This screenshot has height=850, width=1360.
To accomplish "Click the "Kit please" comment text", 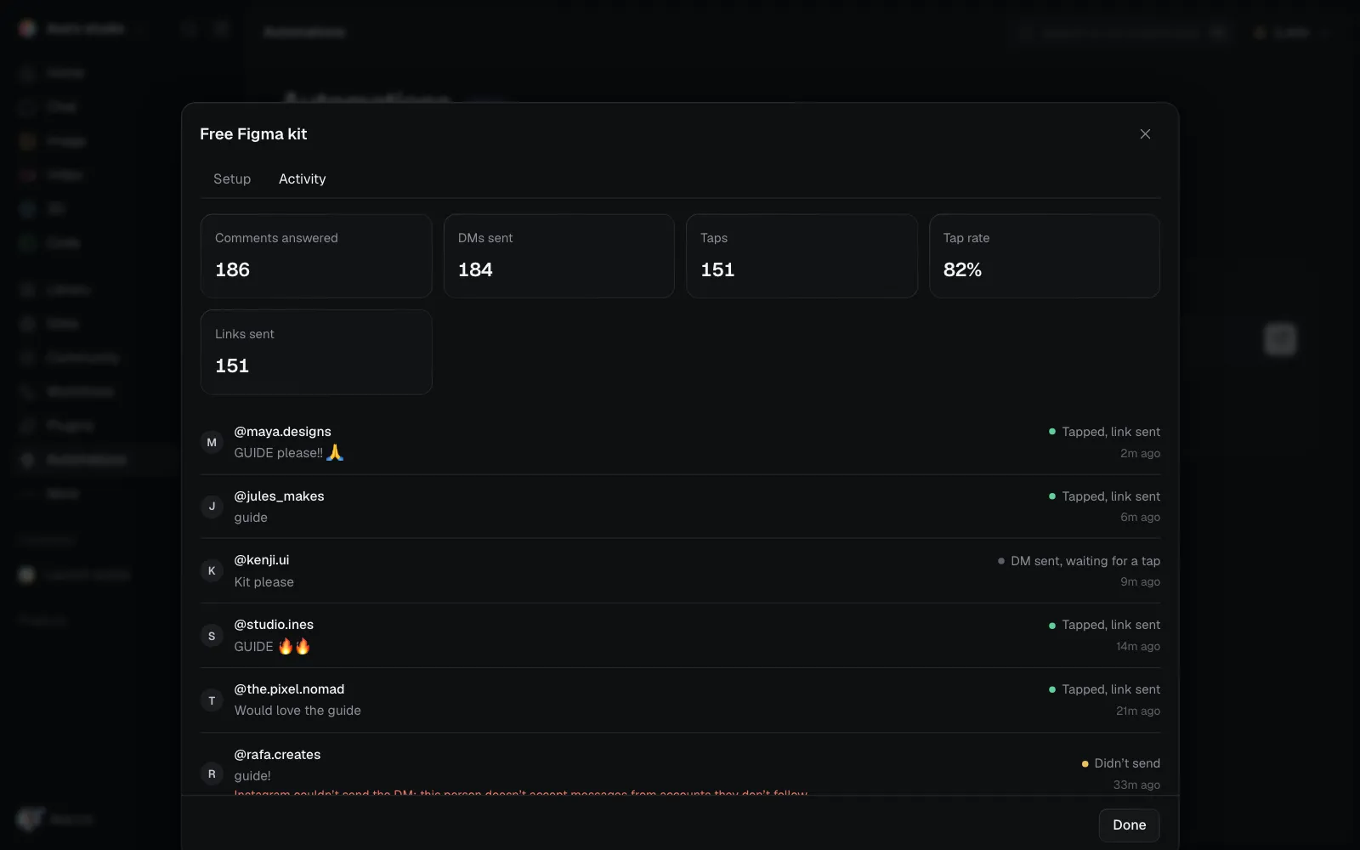I will 264,582.
